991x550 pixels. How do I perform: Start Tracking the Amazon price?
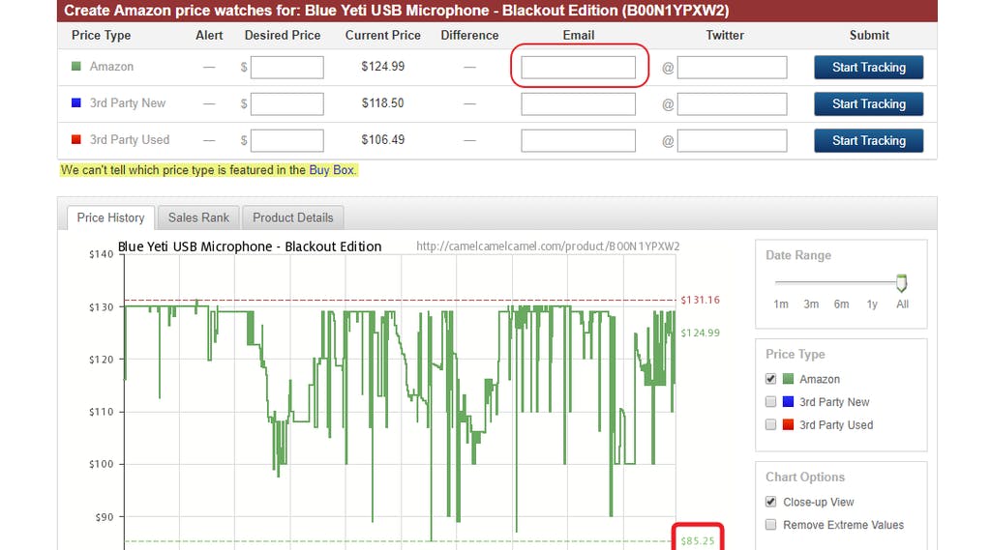pyautogui.click(x=868, y=67)
